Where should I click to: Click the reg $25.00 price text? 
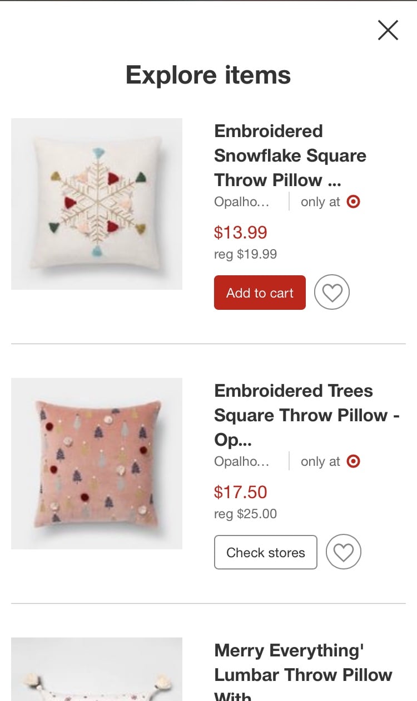coord(245,514)
